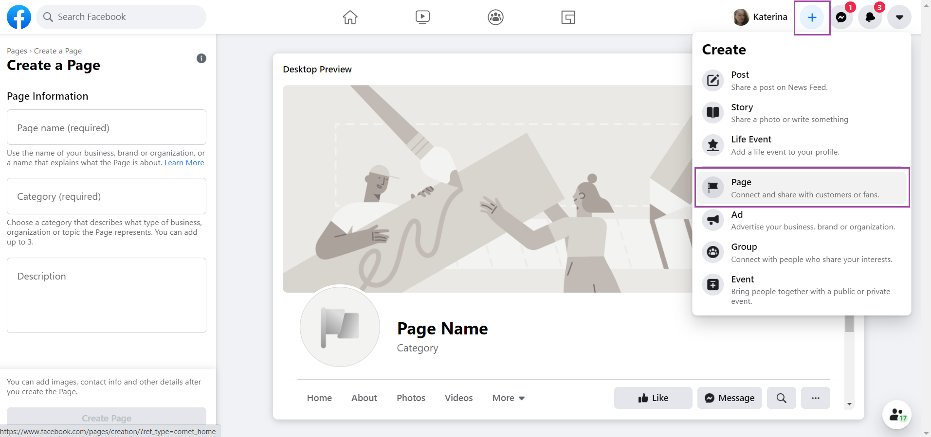Open the Home tab in page preview
This screenshot has height=437, width=931.
click(319, 398)
